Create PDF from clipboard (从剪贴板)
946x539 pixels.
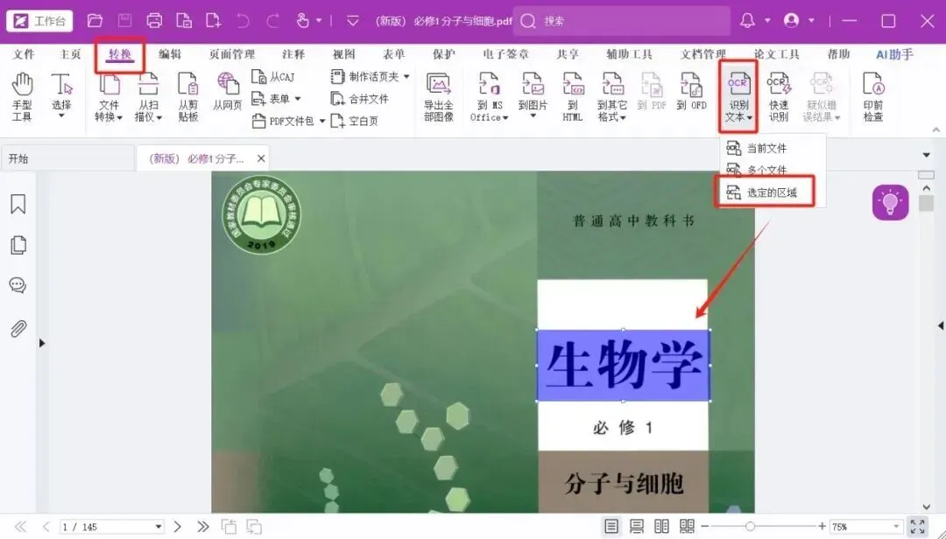[188, 97]
